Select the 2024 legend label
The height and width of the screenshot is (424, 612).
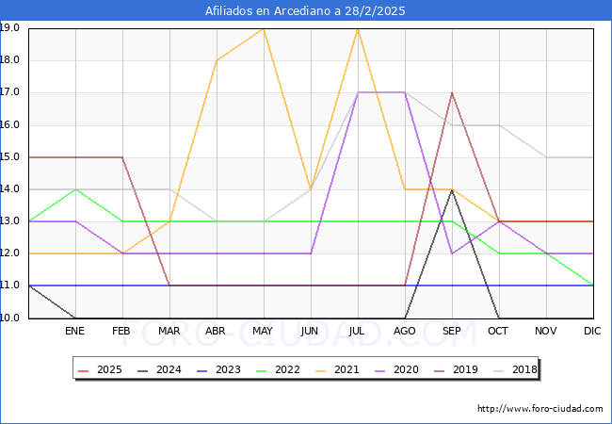(169, 369)
